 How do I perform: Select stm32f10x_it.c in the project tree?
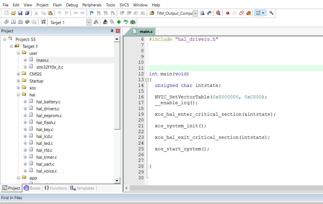50,67
